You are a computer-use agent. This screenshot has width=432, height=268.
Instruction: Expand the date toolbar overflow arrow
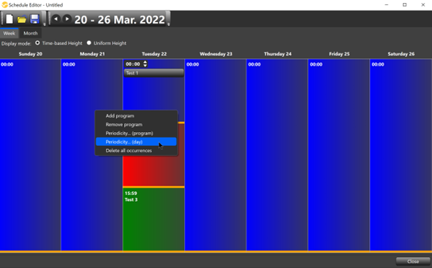[x=168, y=24]
